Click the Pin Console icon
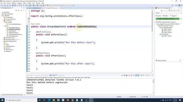Screen dimensions: 183x102 [x=141, y=75]
